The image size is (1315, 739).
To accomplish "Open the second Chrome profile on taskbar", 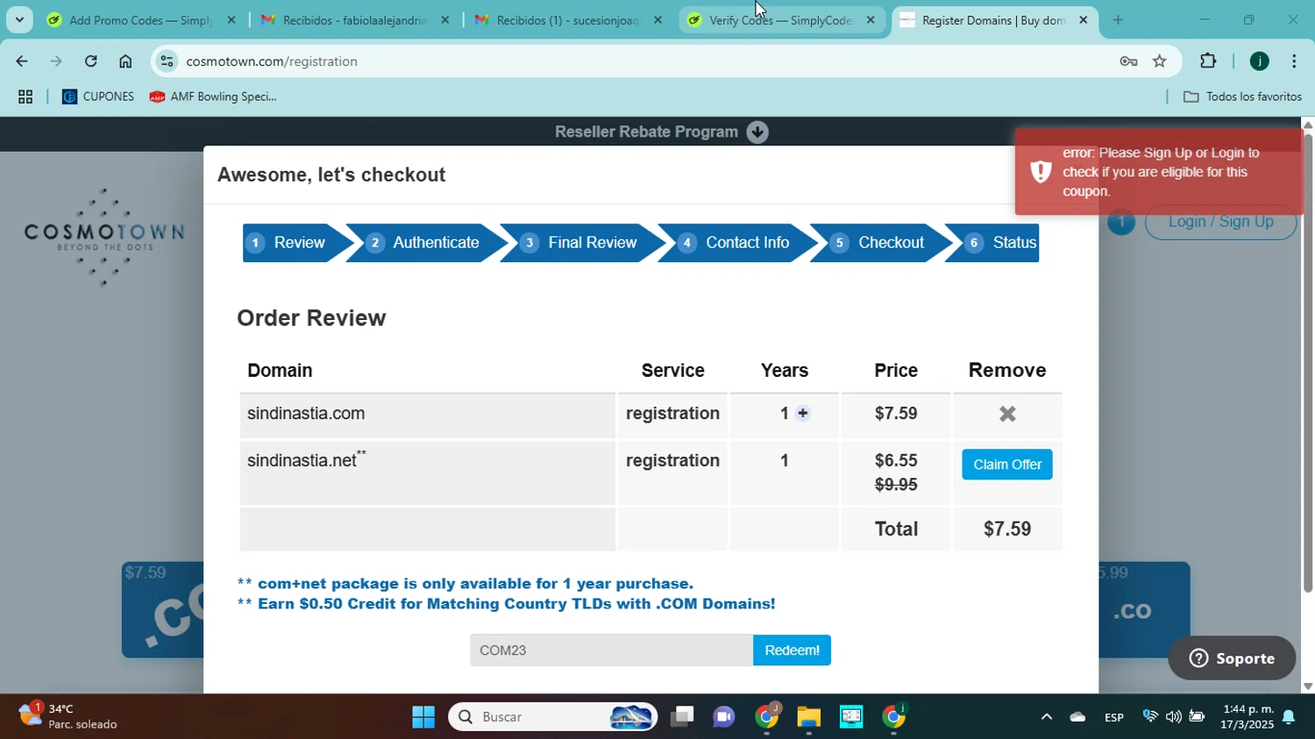I will 893,717.
